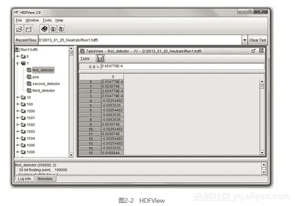Open the File menu
Image resolution: width=295 pixels, height=206 pixels.
19,20
